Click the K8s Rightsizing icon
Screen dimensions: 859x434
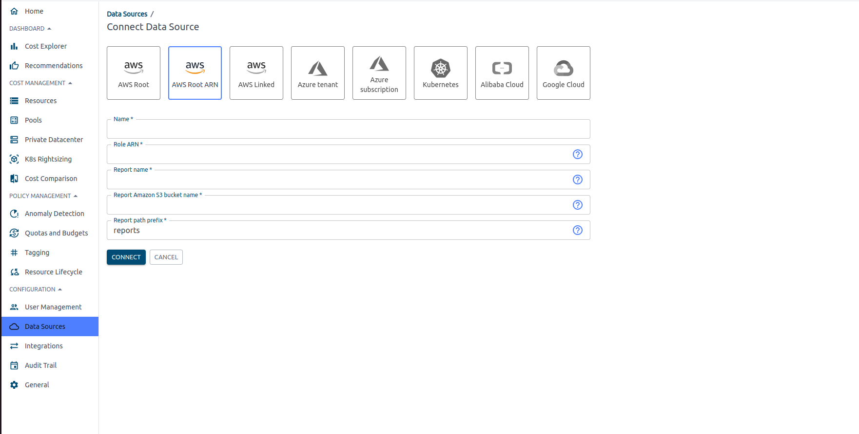pyautogui.click(x=14, y=159)
